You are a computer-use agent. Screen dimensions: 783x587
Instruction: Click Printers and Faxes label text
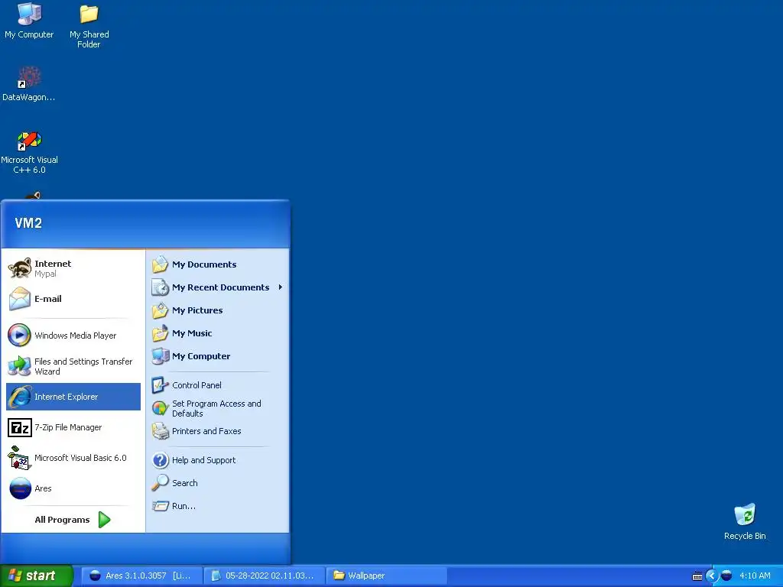[206, 431]
